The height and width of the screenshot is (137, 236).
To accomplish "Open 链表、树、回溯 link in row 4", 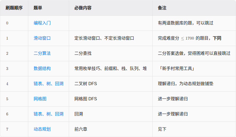I will (x=49, y=84).
